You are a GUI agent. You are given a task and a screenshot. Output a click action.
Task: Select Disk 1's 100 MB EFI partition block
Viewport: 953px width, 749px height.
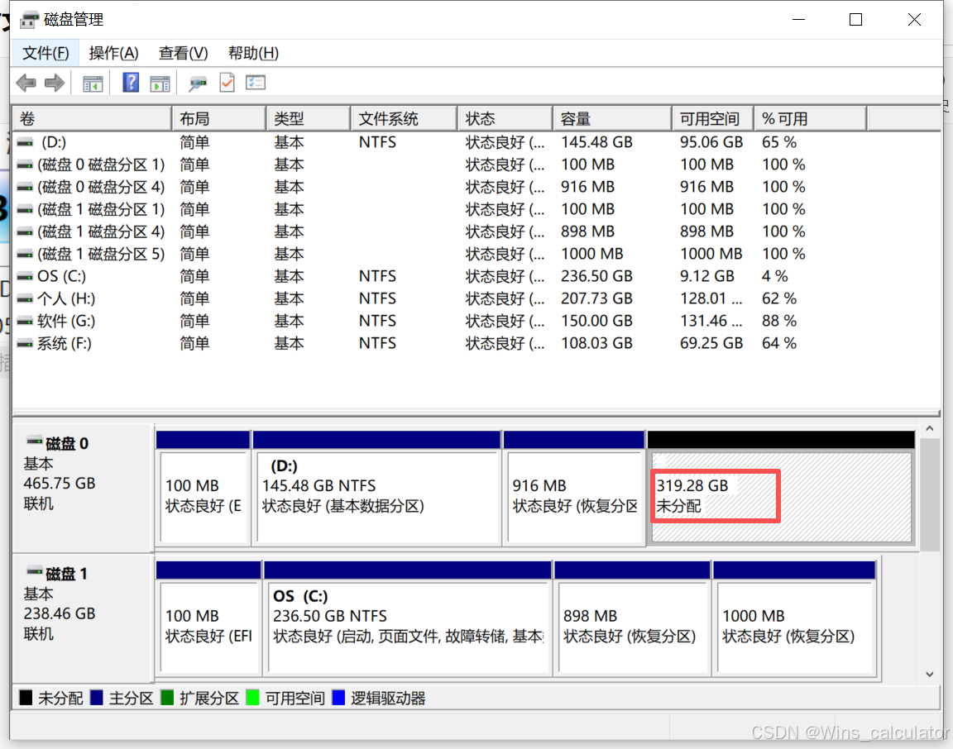tap(208, 618)
